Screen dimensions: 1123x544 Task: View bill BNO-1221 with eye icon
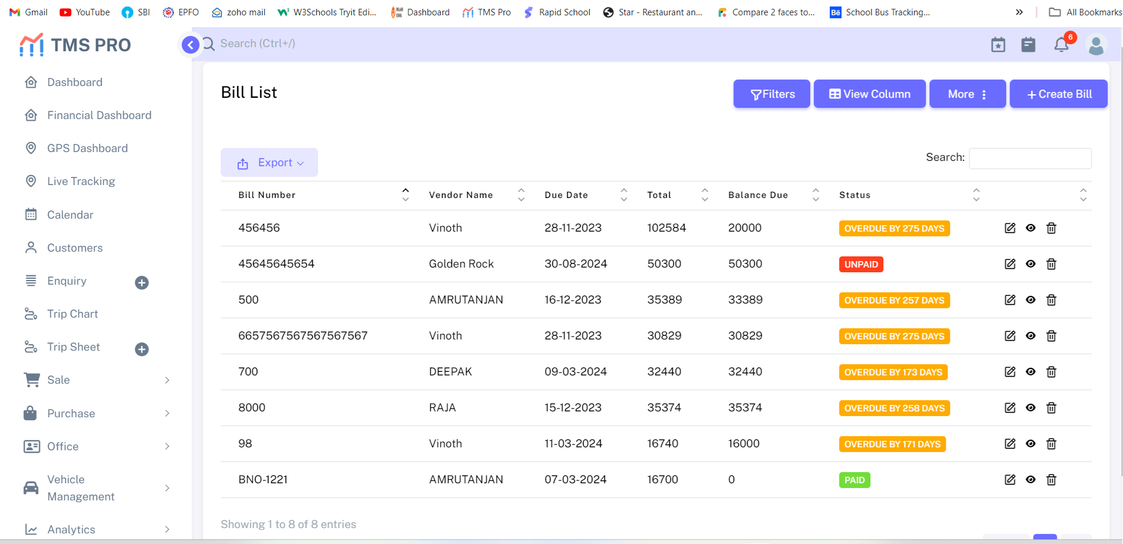(x=1031, y=480)
